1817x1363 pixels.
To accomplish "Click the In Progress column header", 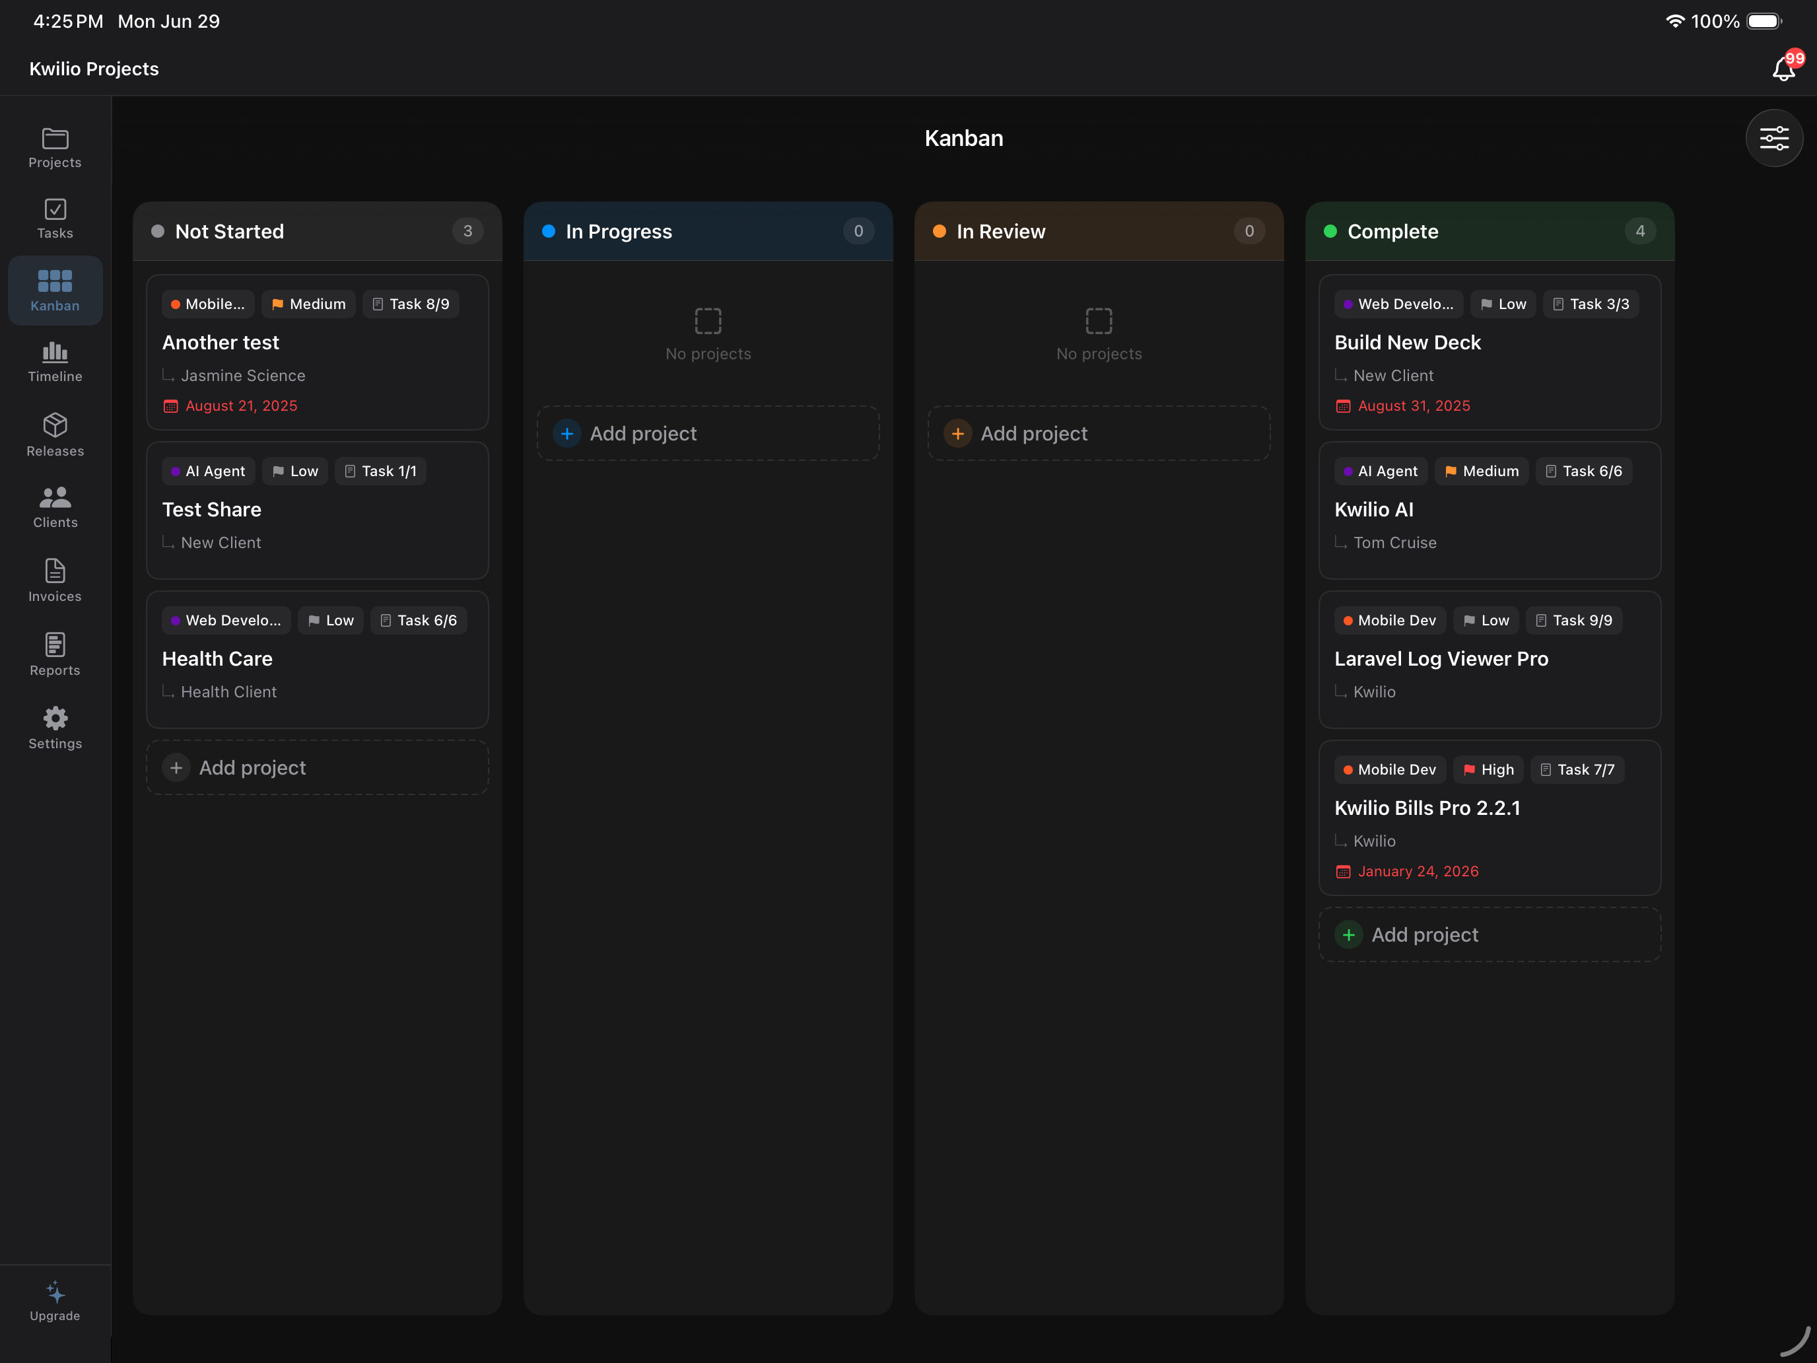I will pyautogui.click(x=708, y=232).
